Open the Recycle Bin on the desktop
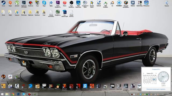This screenshot has width=172, height=96. pyautogui.click(x=167, y=3)
